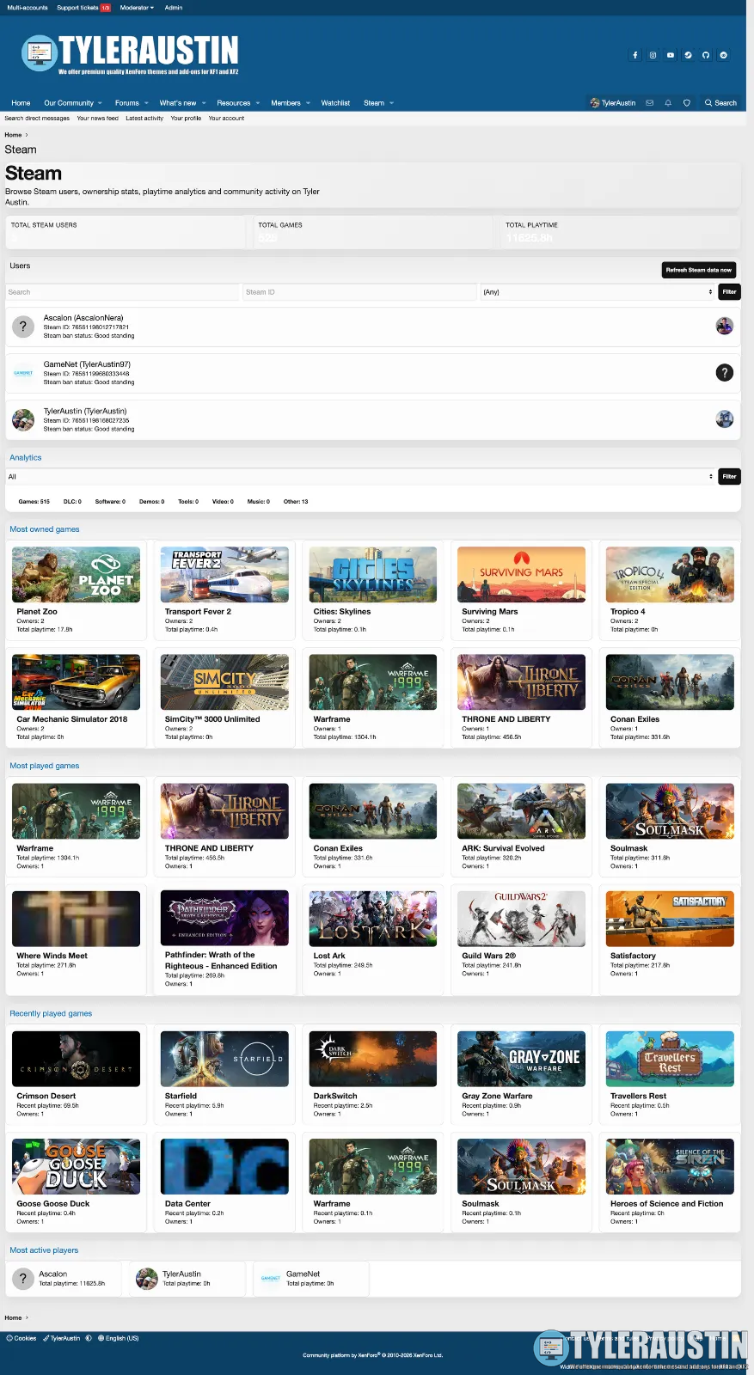754x1375 pixels.
Task: Click the YouTube icon in header
Action: click(671, 55)
